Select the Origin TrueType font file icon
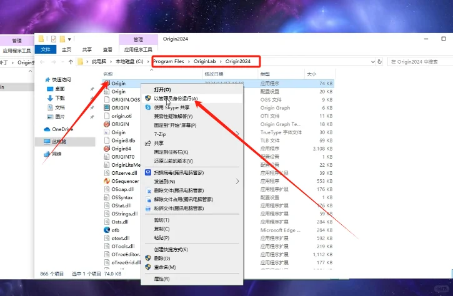 click(107, 132)
